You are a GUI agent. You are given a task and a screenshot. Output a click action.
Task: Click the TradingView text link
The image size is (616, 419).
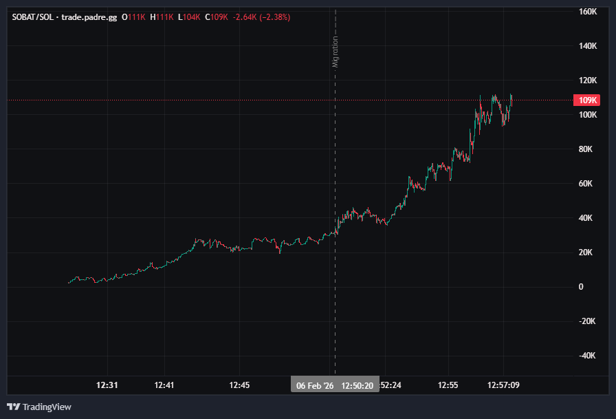pos(47,407)
